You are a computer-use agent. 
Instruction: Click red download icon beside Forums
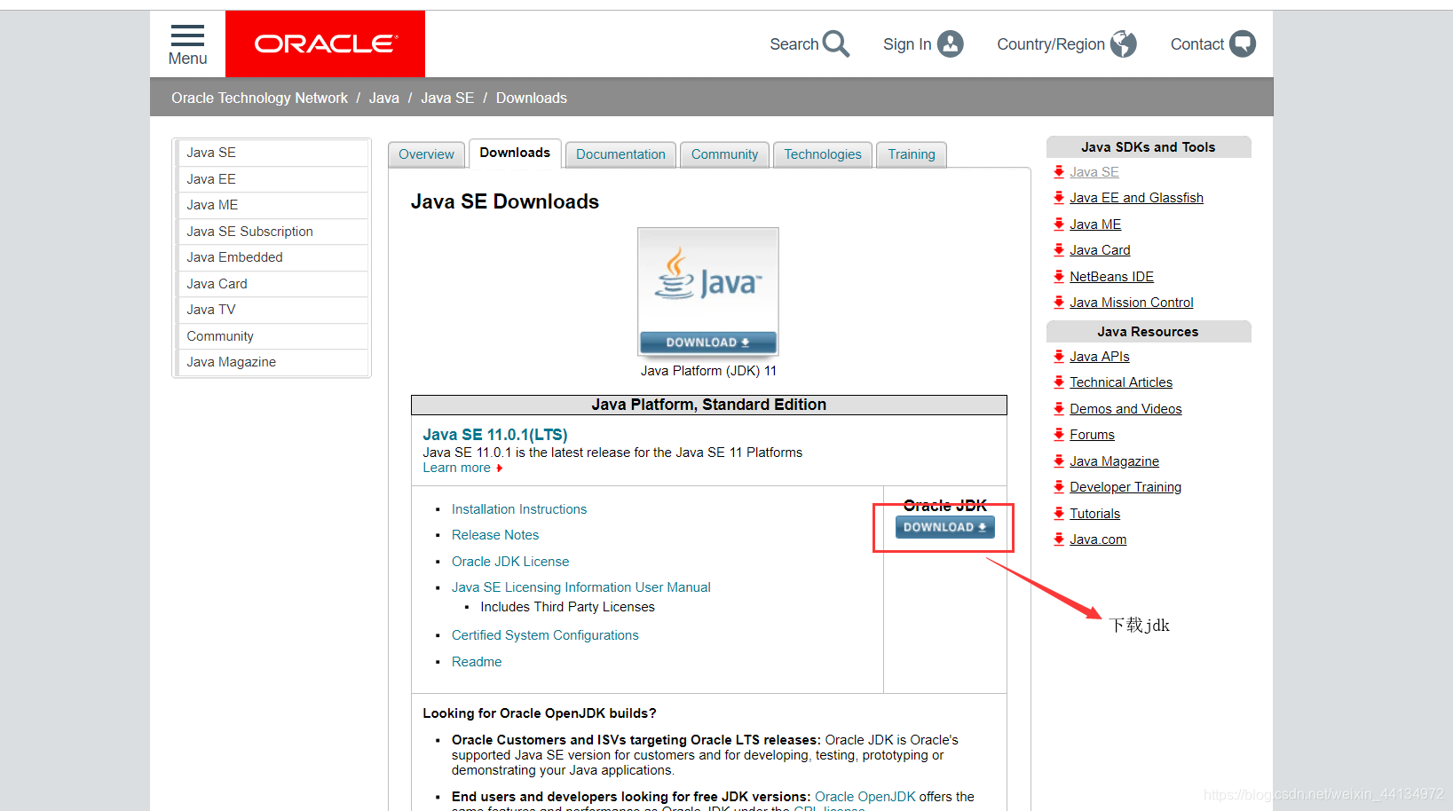pos(1058,435)
